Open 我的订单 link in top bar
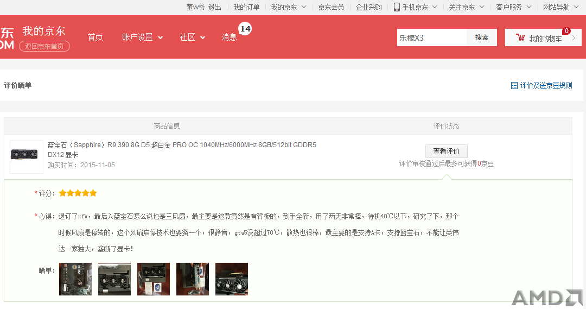586x309 pixels. (x=246, y=7)
